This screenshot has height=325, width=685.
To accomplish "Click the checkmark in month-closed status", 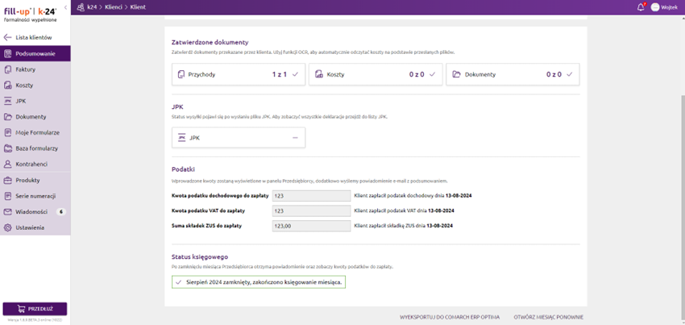I will click(178, 282).
